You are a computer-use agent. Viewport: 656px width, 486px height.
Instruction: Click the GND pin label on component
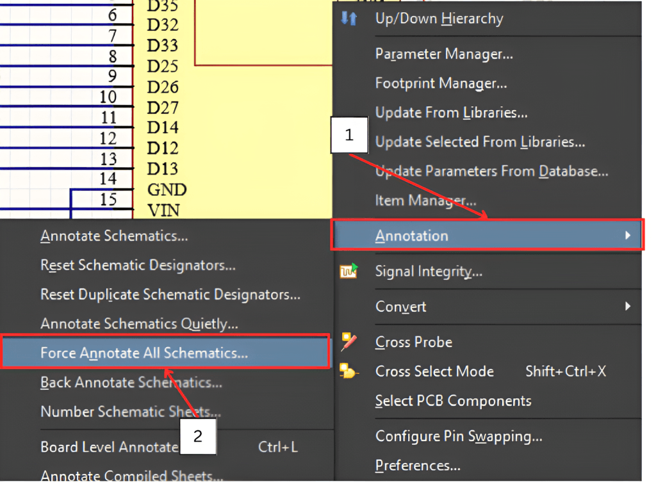coord(167,190)
